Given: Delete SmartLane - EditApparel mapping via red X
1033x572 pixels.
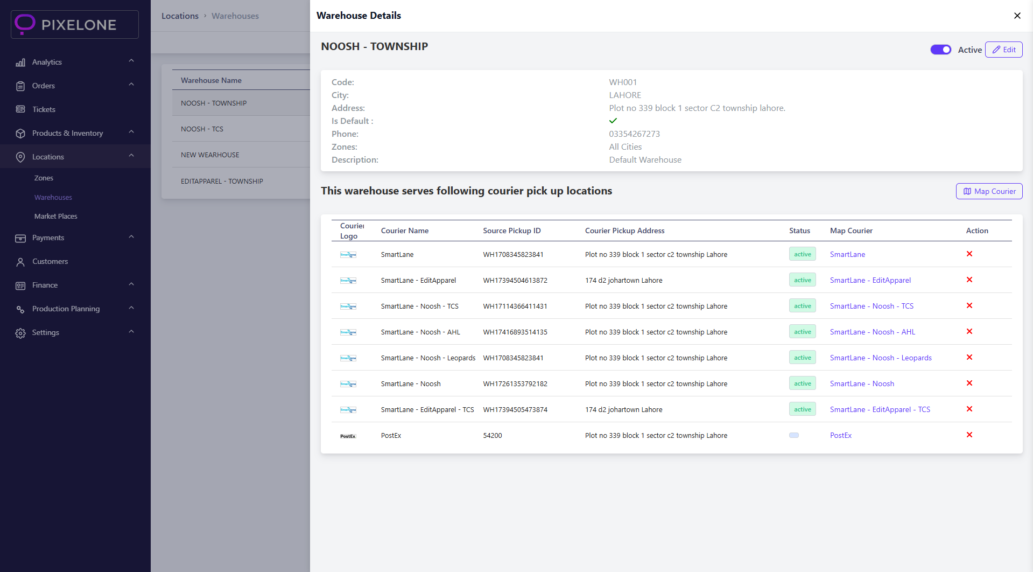Looking at the screenshot, I should 969,280.
